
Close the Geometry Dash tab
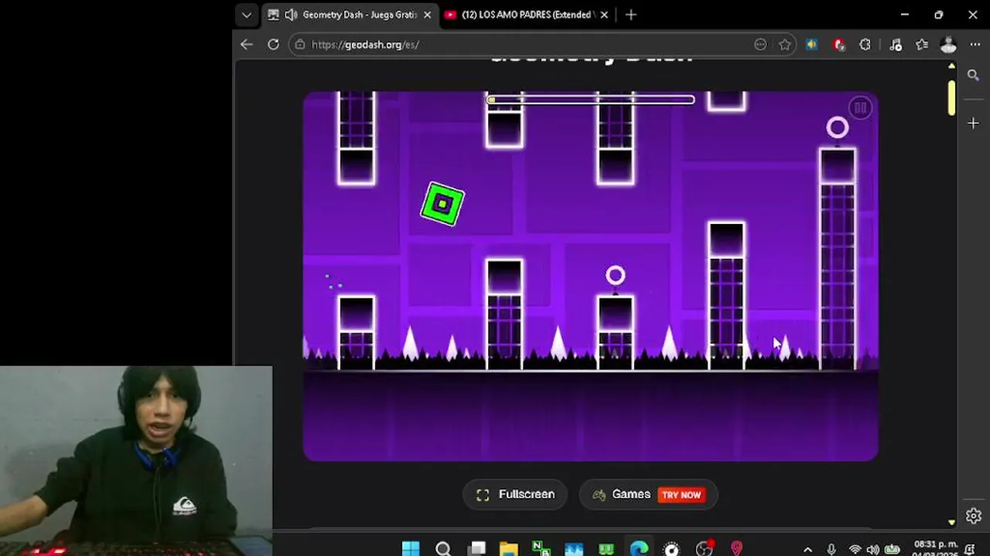pyautogui.click(x=427, y=15)
